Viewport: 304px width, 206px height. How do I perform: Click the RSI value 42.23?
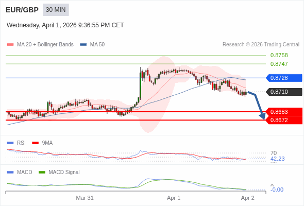[277, 159]
